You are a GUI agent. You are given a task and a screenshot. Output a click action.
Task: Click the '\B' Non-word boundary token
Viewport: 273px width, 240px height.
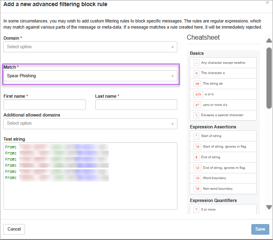197,189
